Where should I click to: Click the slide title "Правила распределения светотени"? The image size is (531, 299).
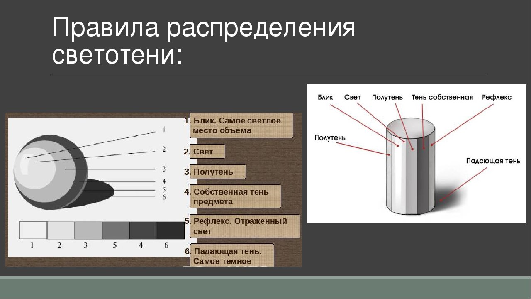coord(203,42)
